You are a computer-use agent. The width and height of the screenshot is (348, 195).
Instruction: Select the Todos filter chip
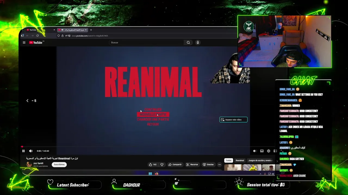229,160
